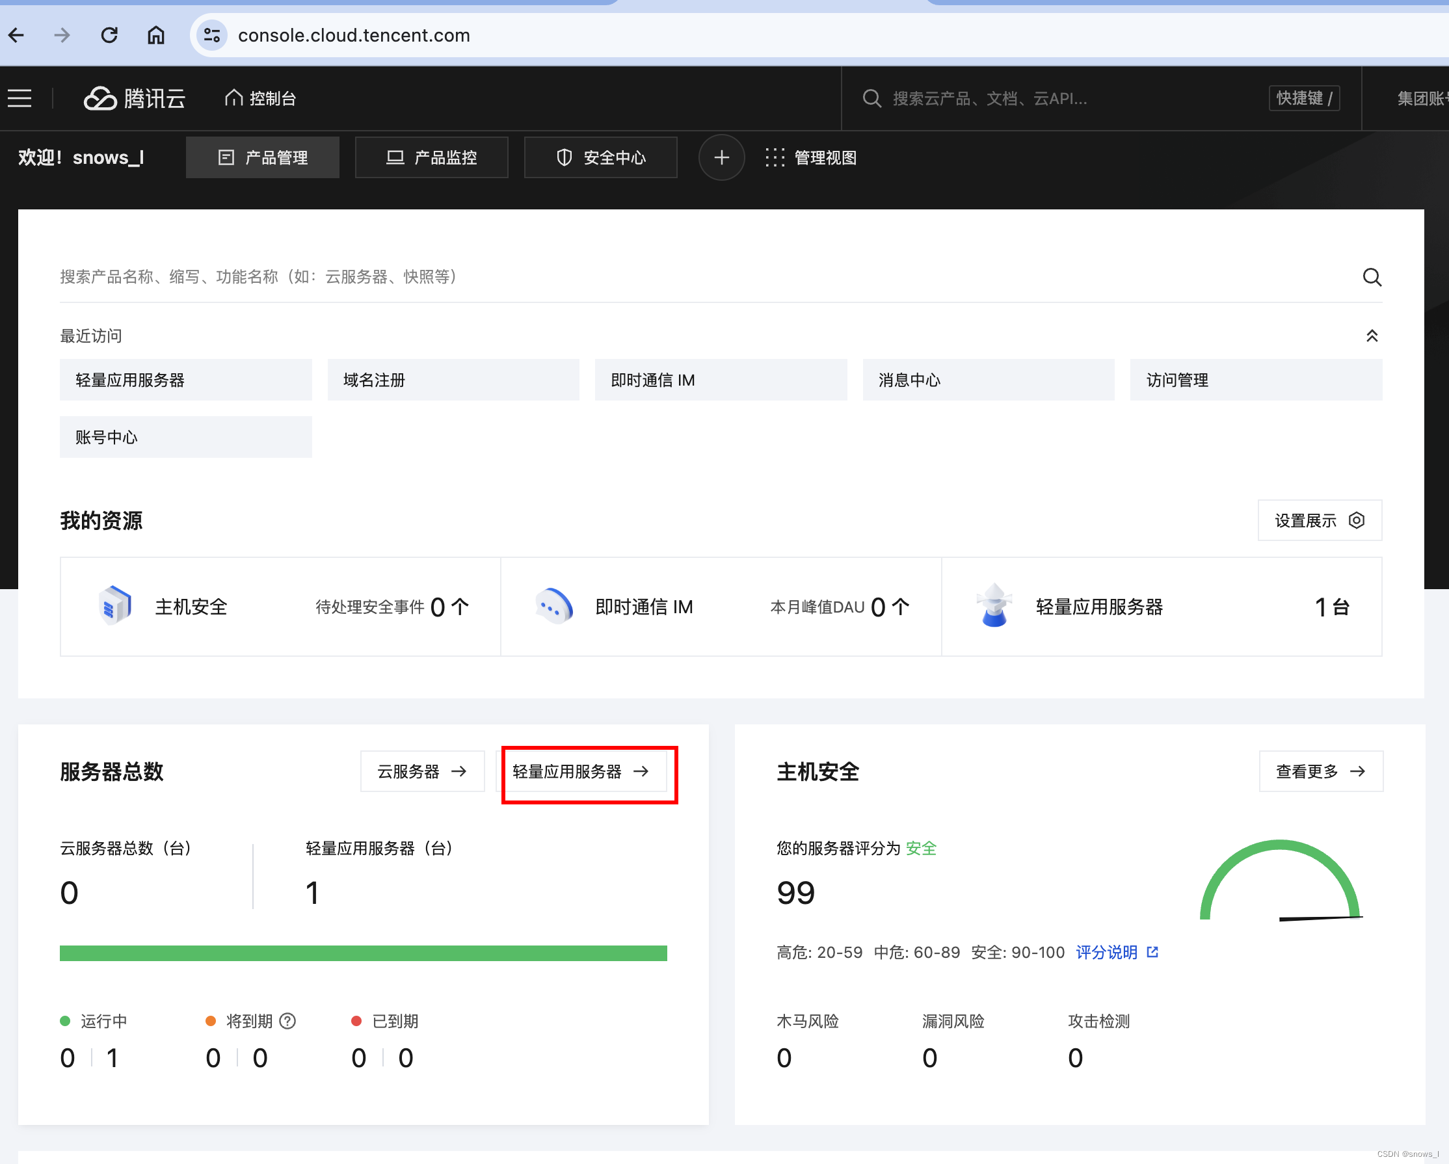Click the 即时通信 IM chat bubble icon

coord(555,605)
